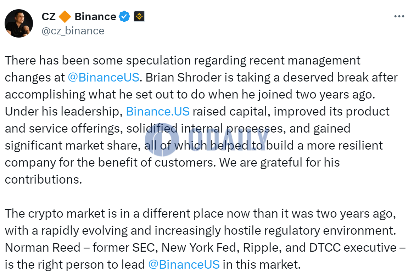
Task: Click the word "contributions." ending first paragraph
Action: (44, 179)
